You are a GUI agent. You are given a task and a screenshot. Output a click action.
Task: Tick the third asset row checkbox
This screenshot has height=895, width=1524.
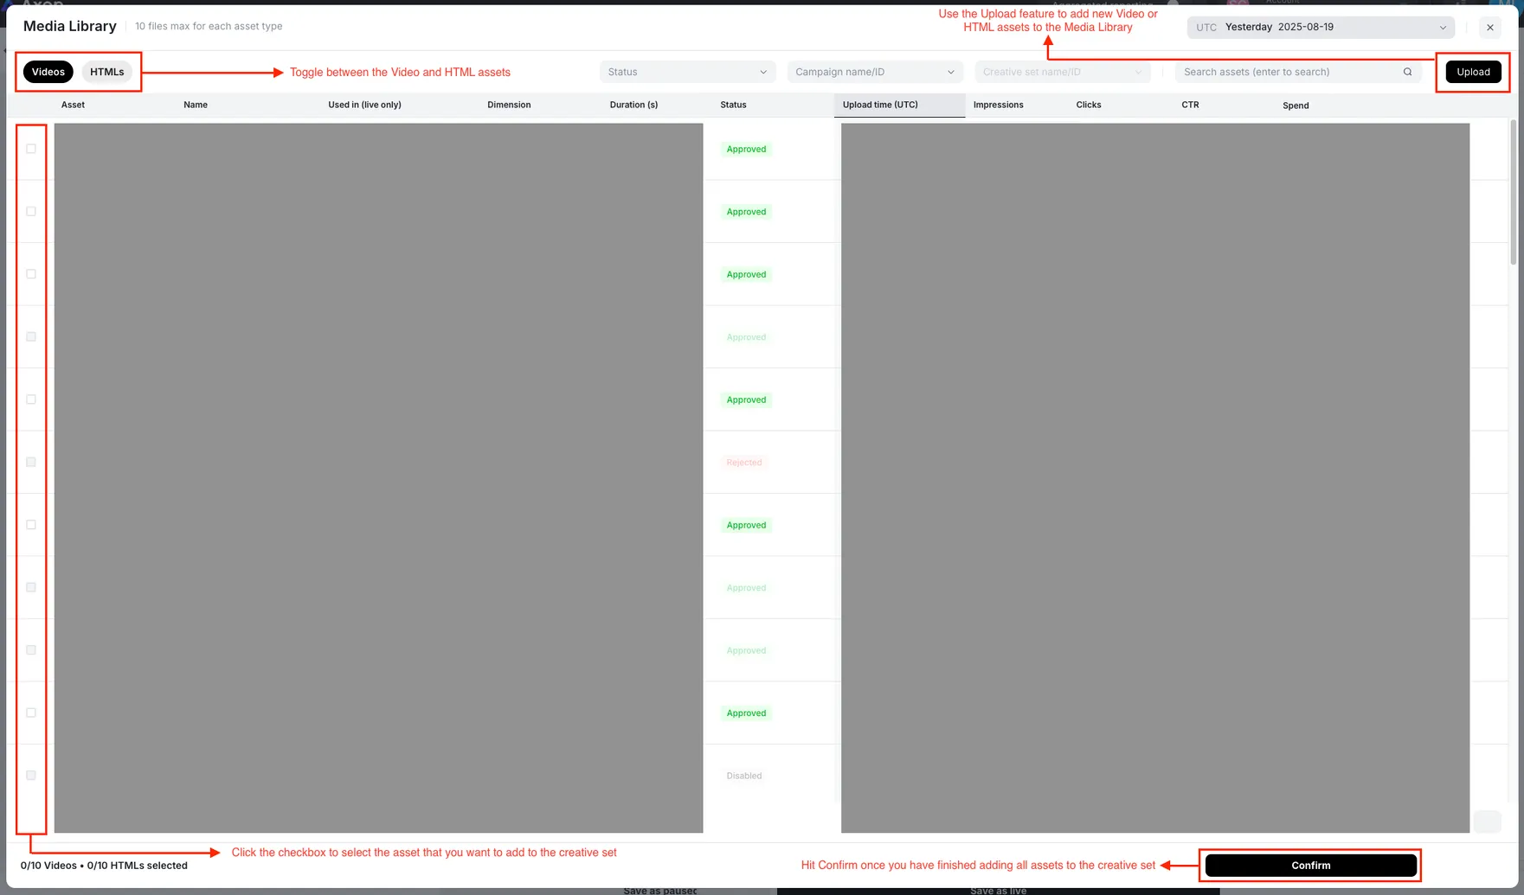coord(31,274)
